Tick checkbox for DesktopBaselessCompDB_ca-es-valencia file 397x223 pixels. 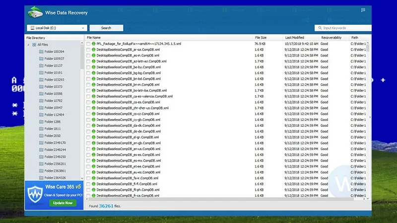pyautogui.click(x=88, y=96)
